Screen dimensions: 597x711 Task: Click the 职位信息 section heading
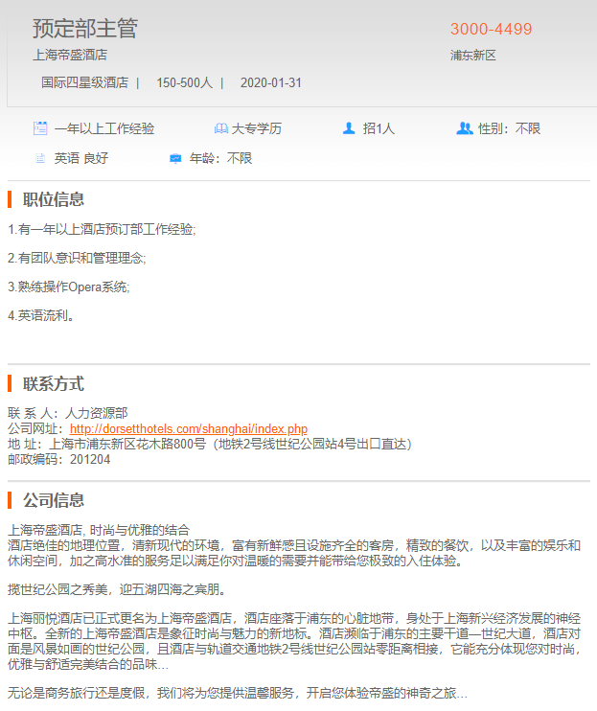coord(54,199)
